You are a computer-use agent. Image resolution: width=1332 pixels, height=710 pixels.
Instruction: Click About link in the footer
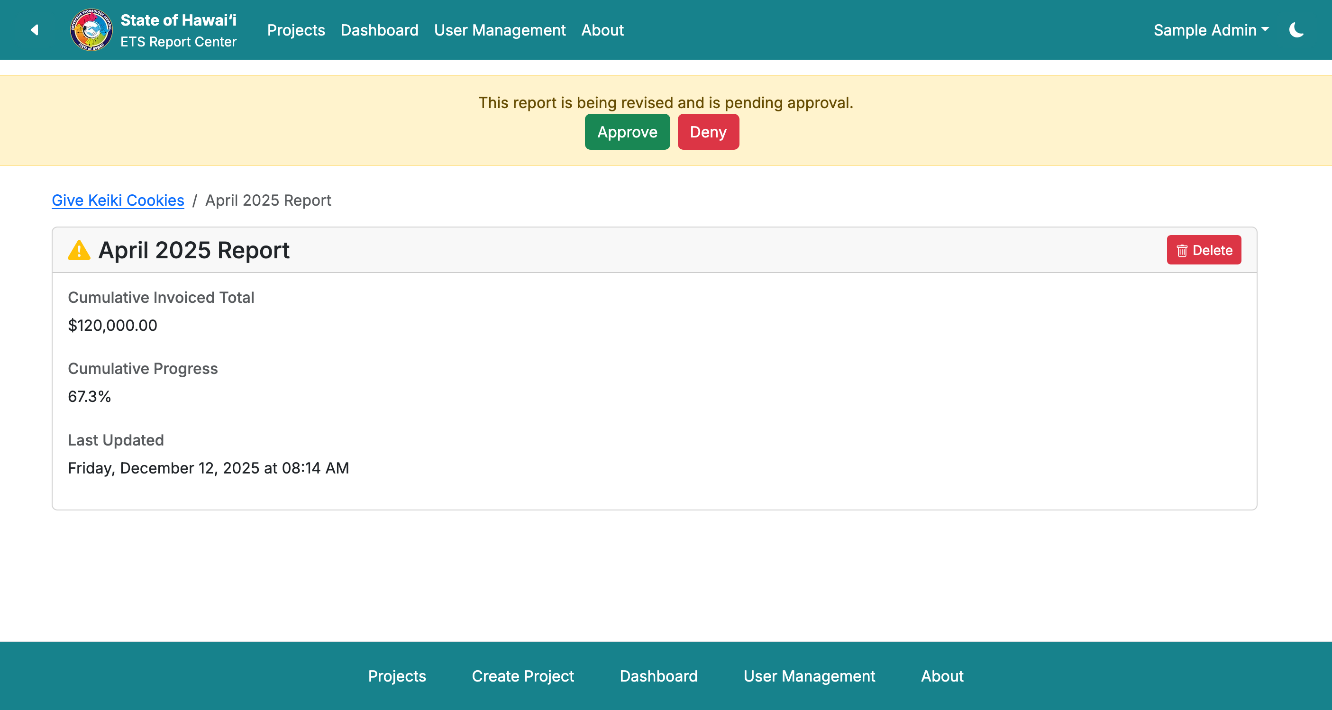pos(941,676)
